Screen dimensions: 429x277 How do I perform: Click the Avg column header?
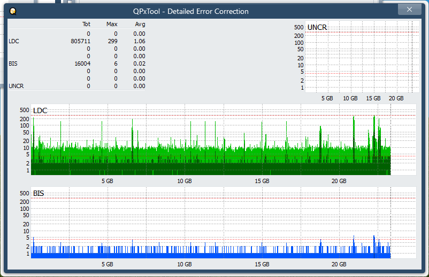(x=140, y=25)
